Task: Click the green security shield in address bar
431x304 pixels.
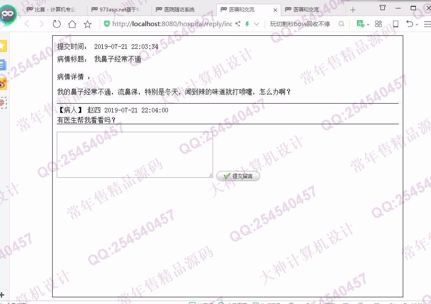Action: tap(106, 24)
